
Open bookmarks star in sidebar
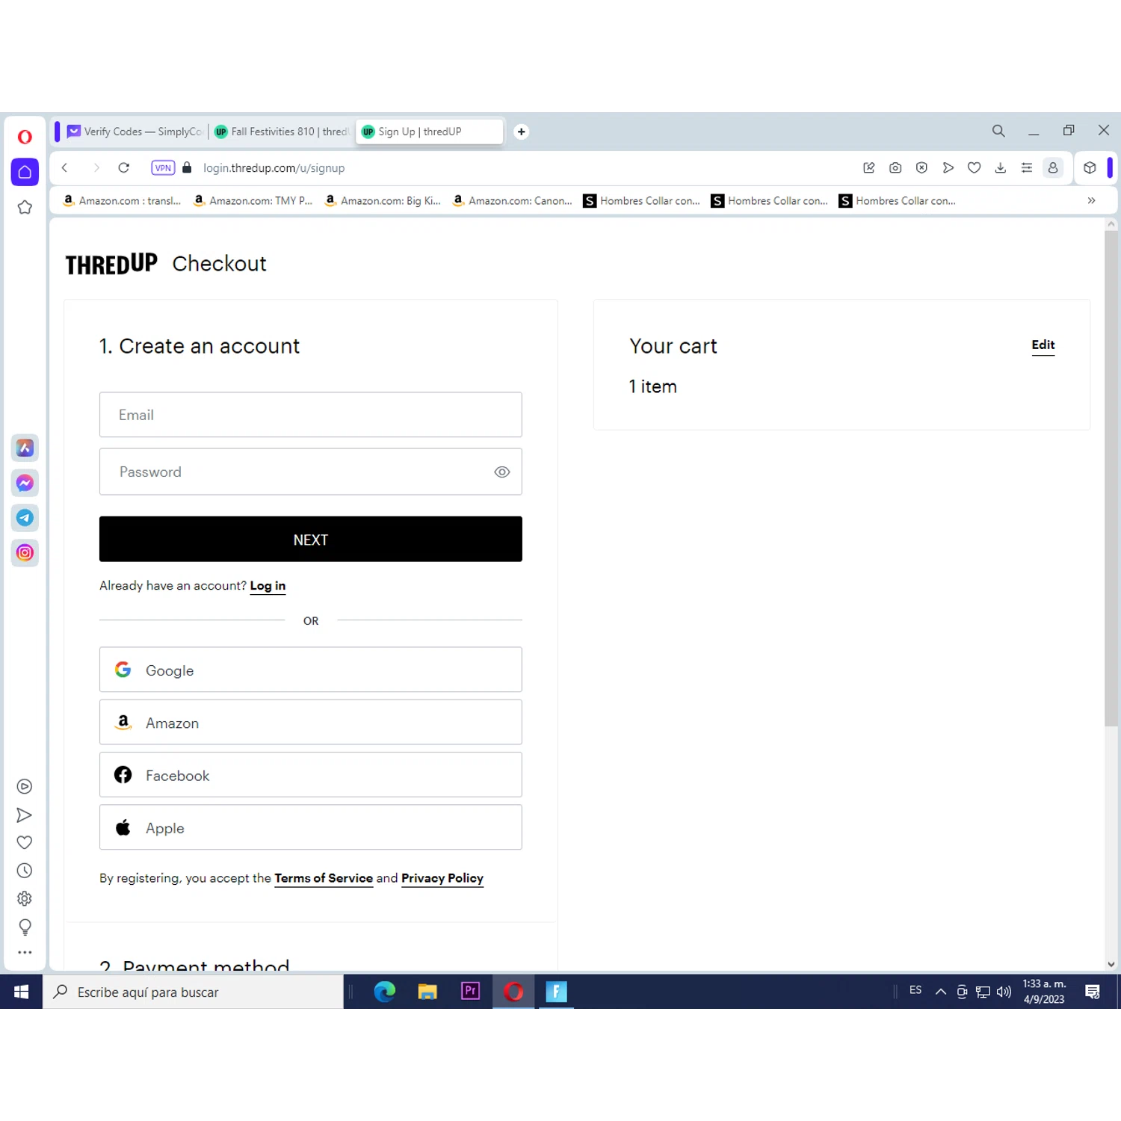[25, 208]
